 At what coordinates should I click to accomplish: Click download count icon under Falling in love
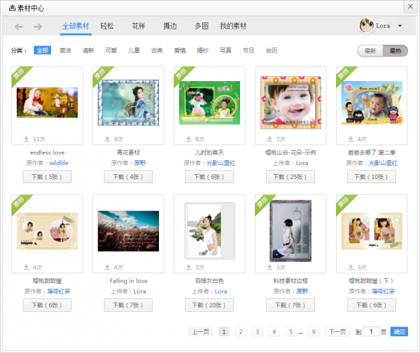(x=108, y=267)
